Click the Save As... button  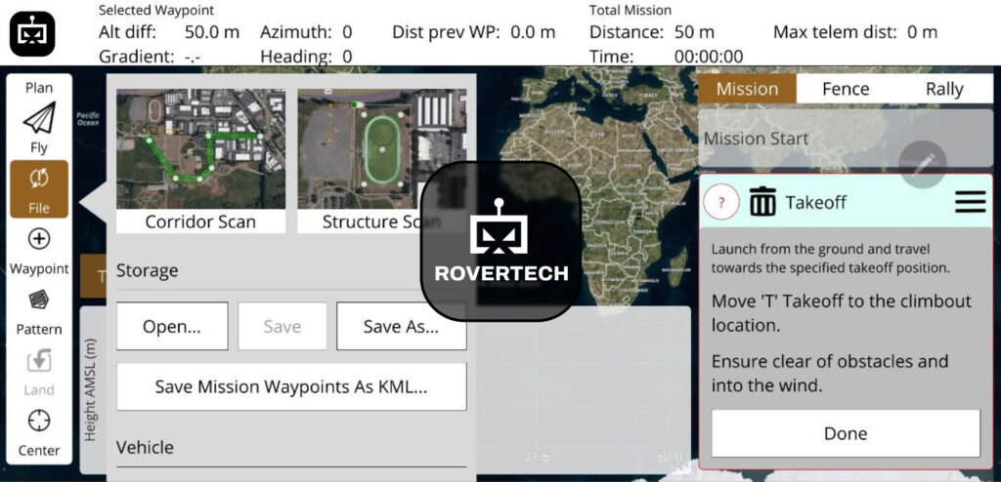click(x=401, y=326)
